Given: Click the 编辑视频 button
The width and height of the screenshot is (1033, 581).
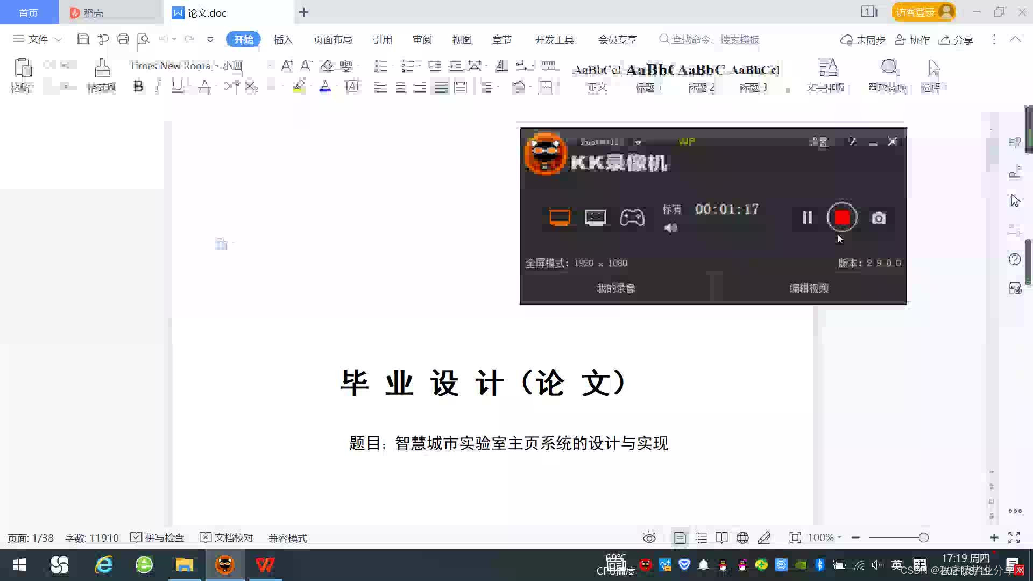Looking at the screenshot, I should (809, 288).
